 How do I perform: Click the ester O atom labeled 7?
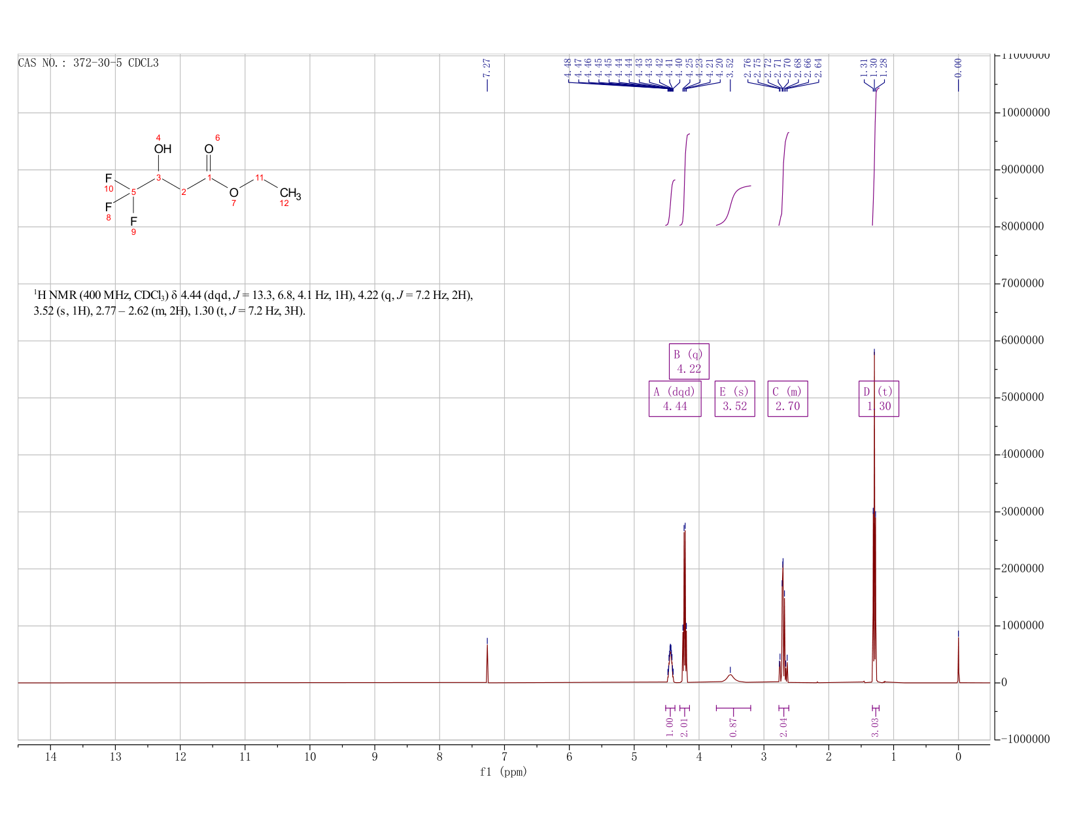[233, 192]
